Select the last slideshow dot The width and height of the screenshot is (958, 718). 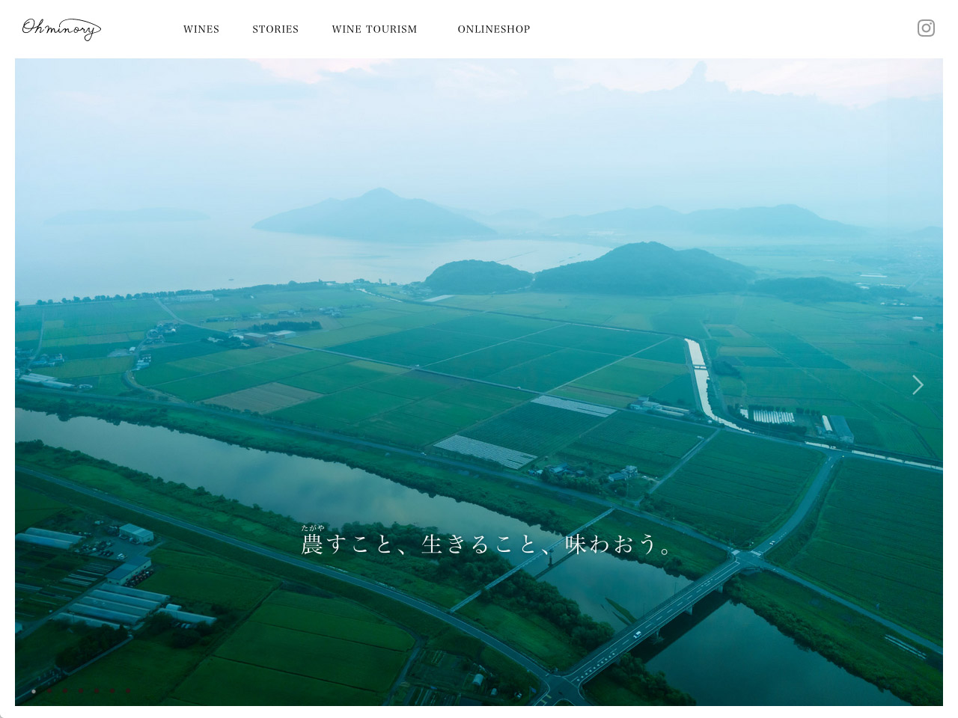point(128,691)
